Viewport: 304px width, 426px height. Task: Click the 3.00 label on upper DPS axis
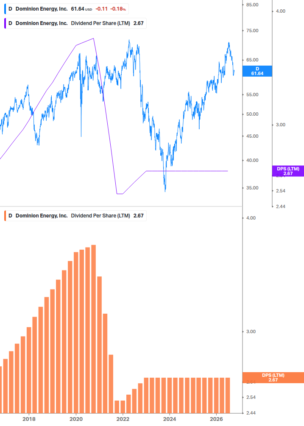click(281, 125)
